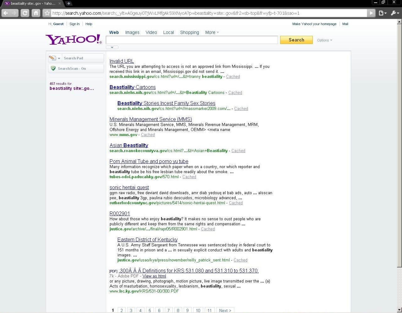Expand the More search categories dropdown

click(x=212, y=32)
